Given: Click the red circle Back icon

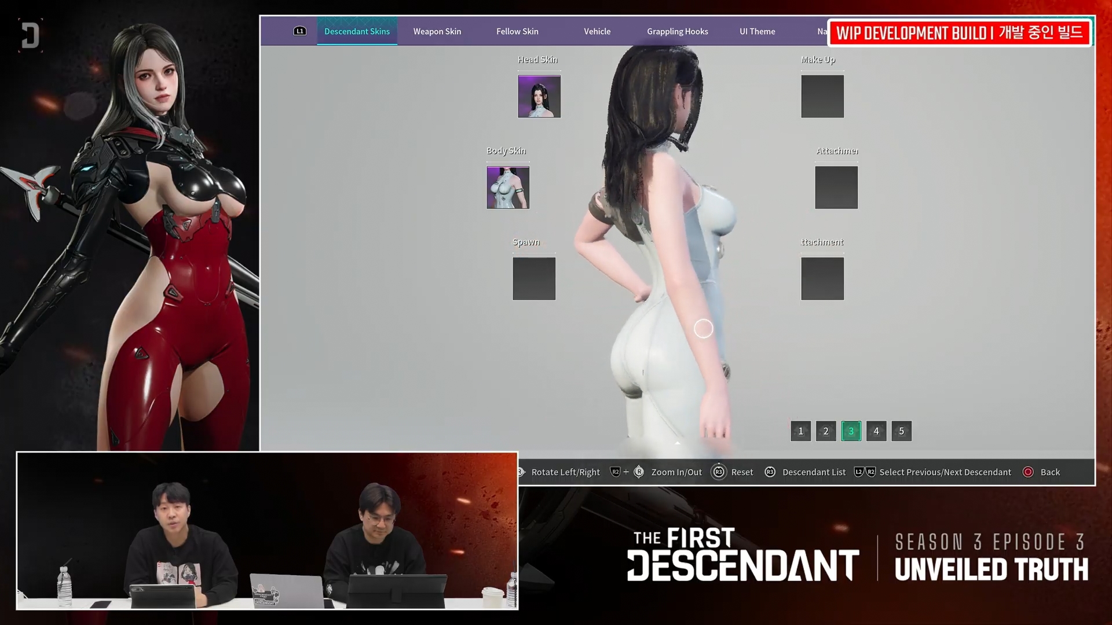Looking at the screenshot, I should (x=1028, y=472).
